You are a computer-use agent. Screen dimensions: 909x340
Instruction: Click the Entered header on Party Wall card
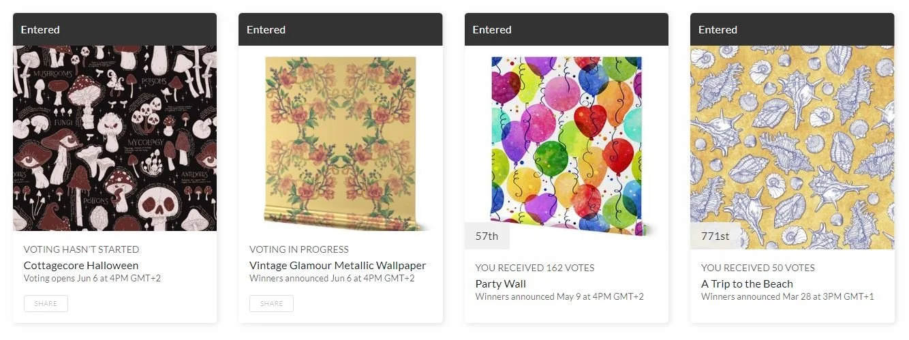click(566, 29)
